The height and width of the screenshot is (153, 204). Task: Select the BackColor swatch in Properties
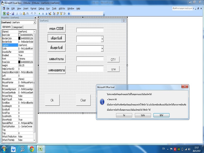point(19,35)
